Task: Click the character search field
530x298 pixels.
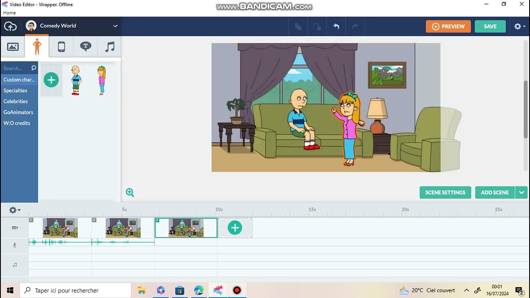Action: (15, 68)
